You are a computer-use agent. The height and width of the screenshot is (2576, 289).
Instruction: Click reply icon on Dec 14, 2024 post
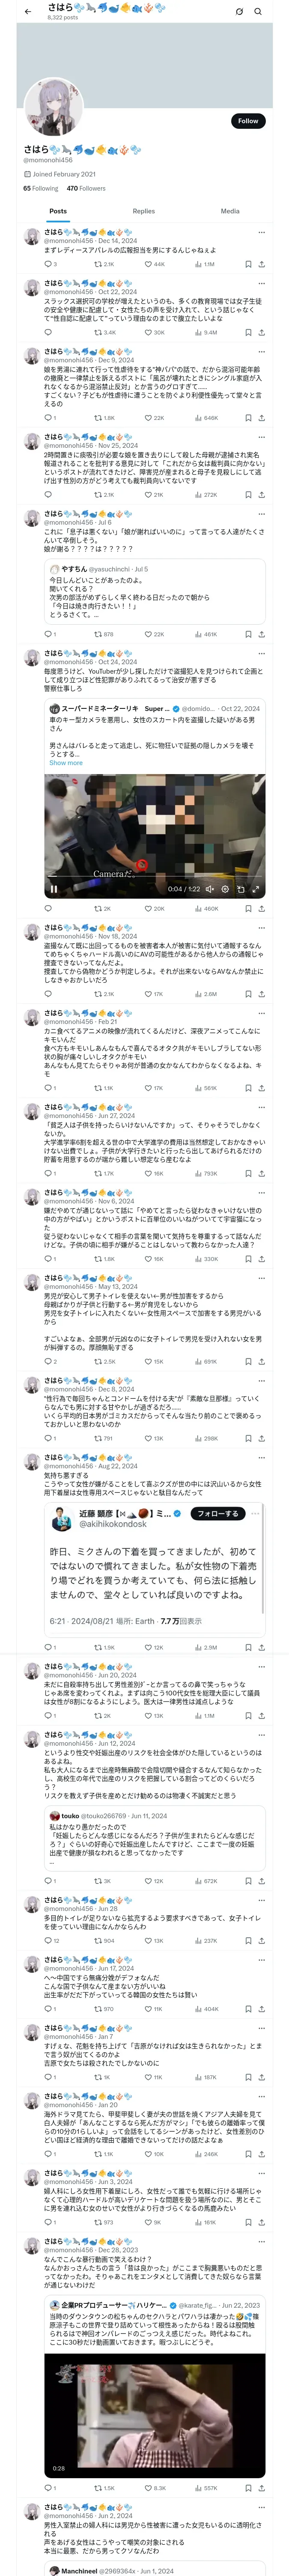pyautogui.click(x=48, y=265)
